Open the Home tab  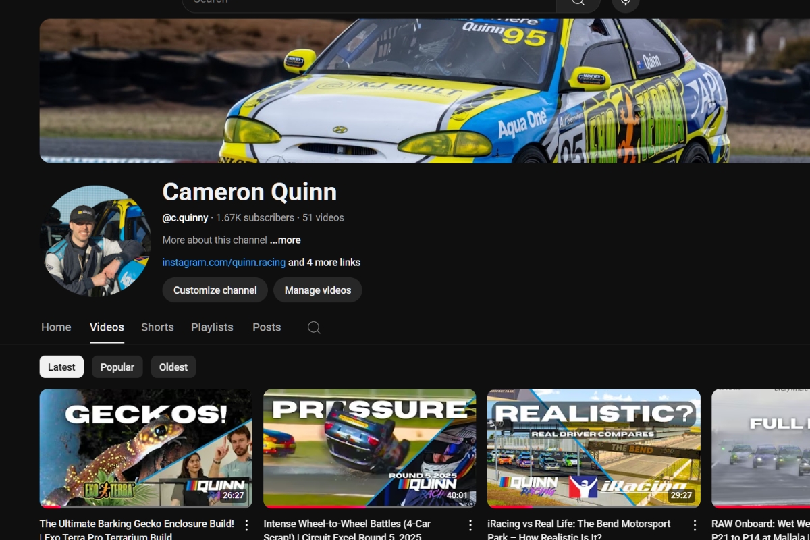56,327
